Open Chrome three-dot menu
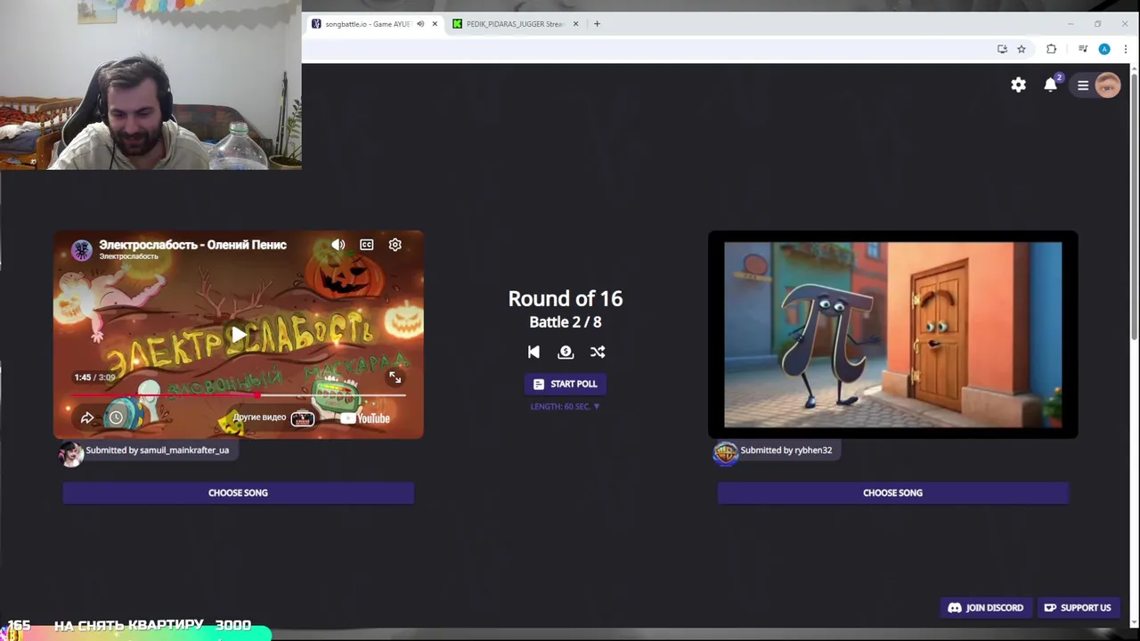 click(x=1126, y=49)
